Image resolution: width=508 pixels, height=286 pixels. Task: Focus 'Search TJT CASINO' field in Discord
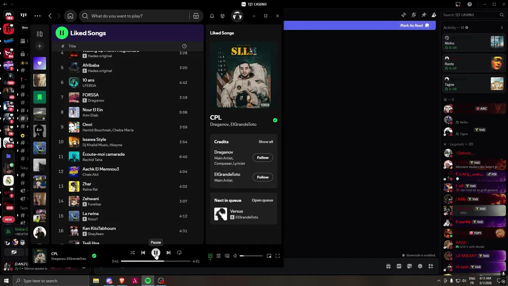(473, 15)
